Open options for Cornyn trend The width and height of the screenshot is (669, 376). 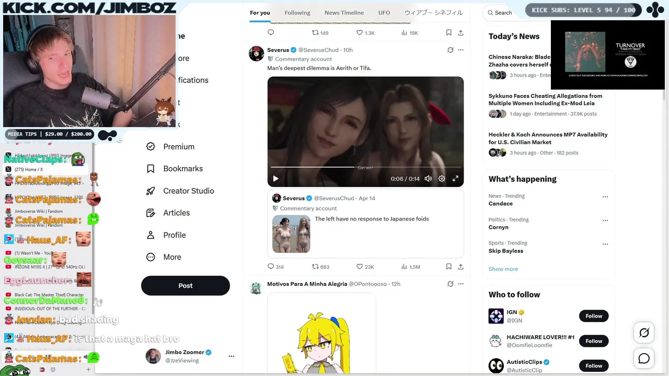click(x=605, y=220)
